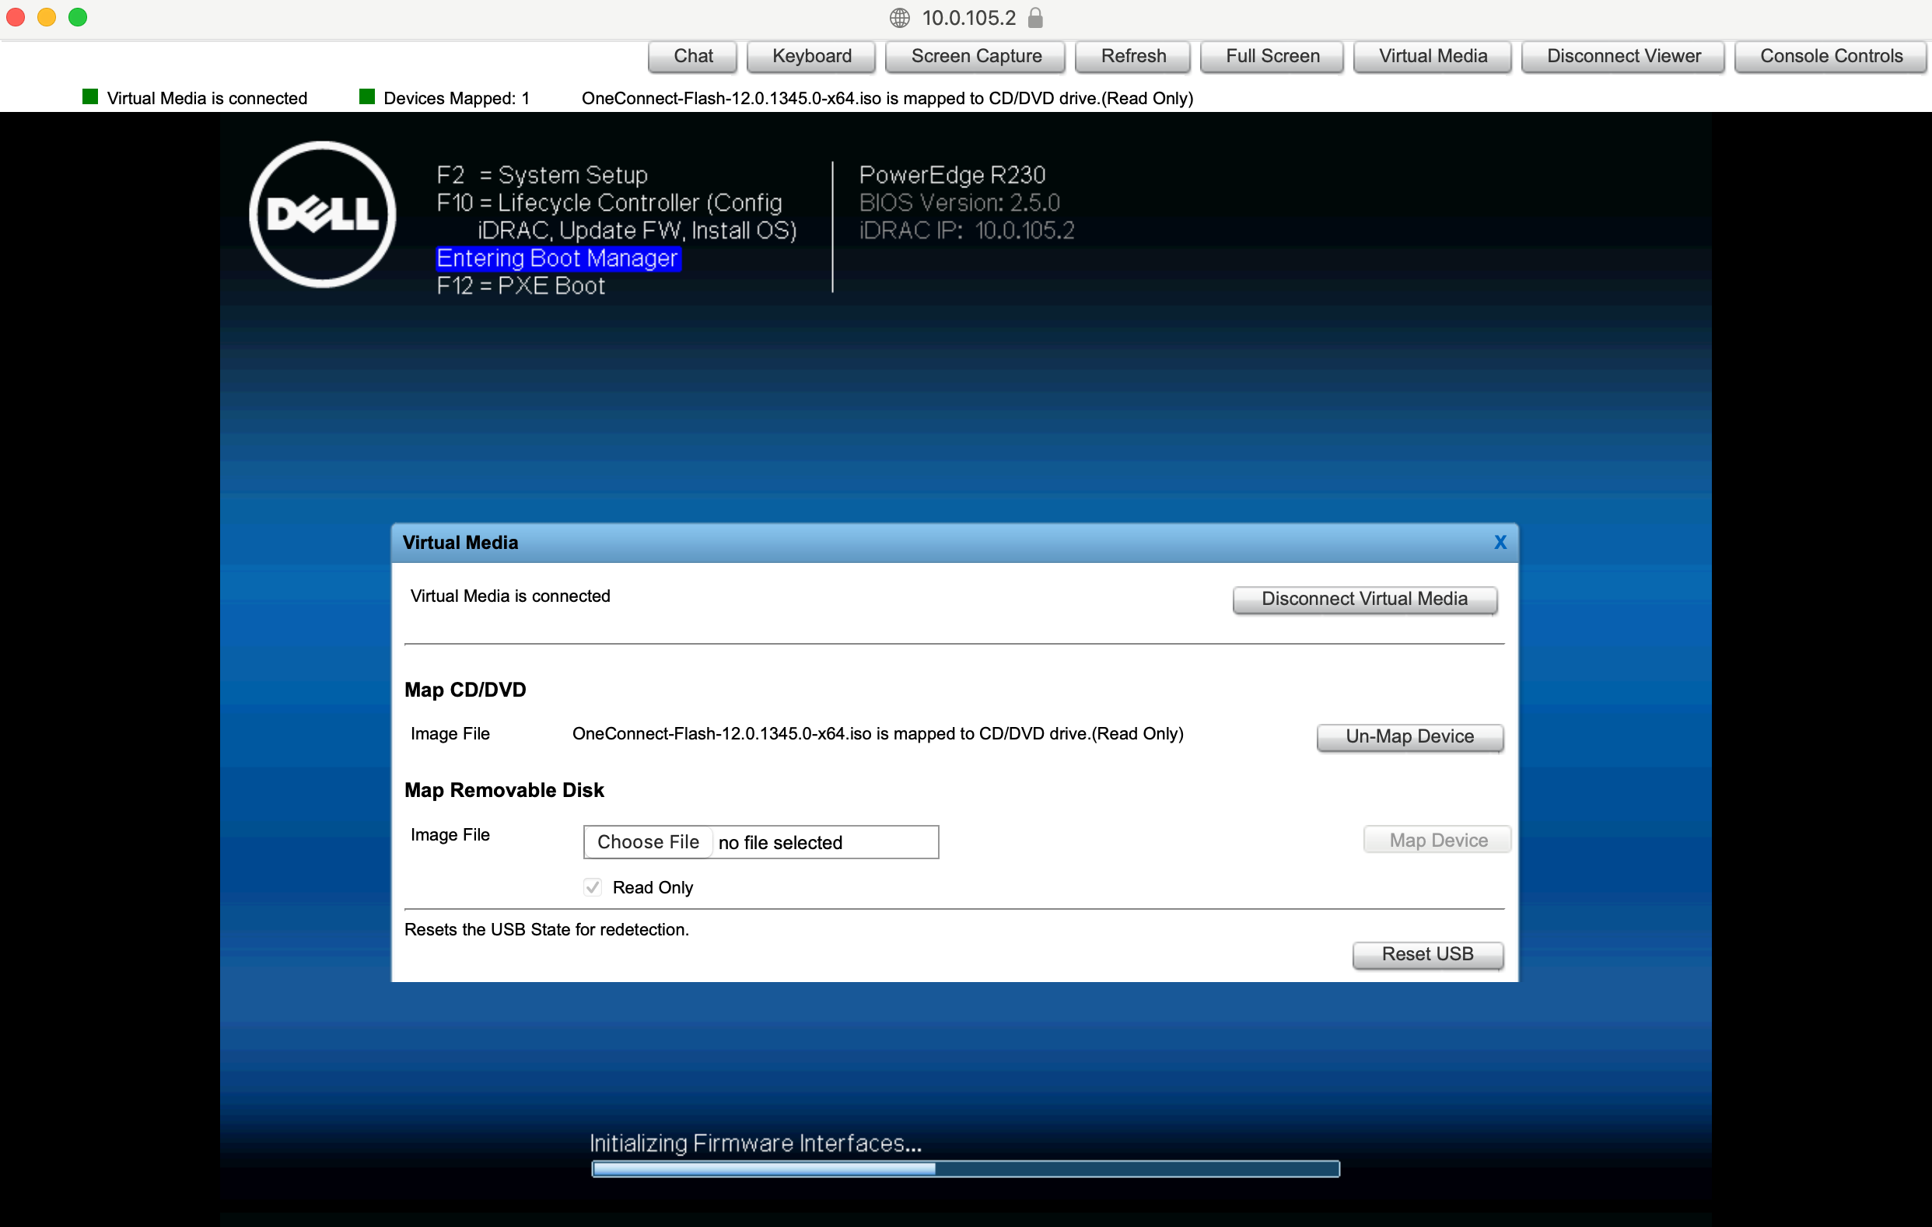Click the green Virtual Media connected indicator
Viewport: 1932px width, 1227px height.
pos(90,97)
